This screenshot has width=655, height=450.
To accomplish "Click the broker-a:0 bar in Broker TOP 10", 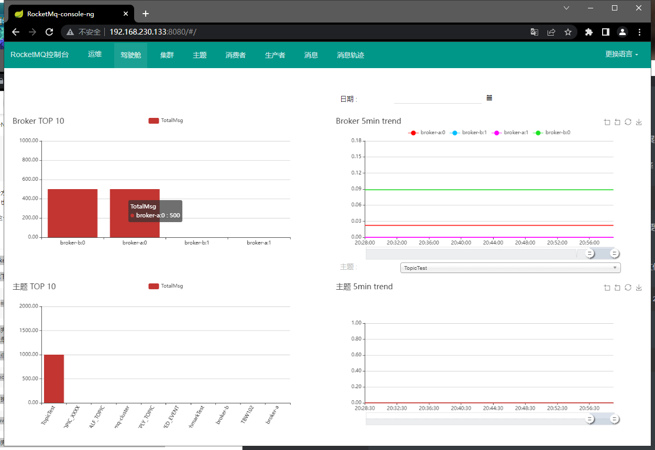I will pyautogui.click(x=135, y=213).
